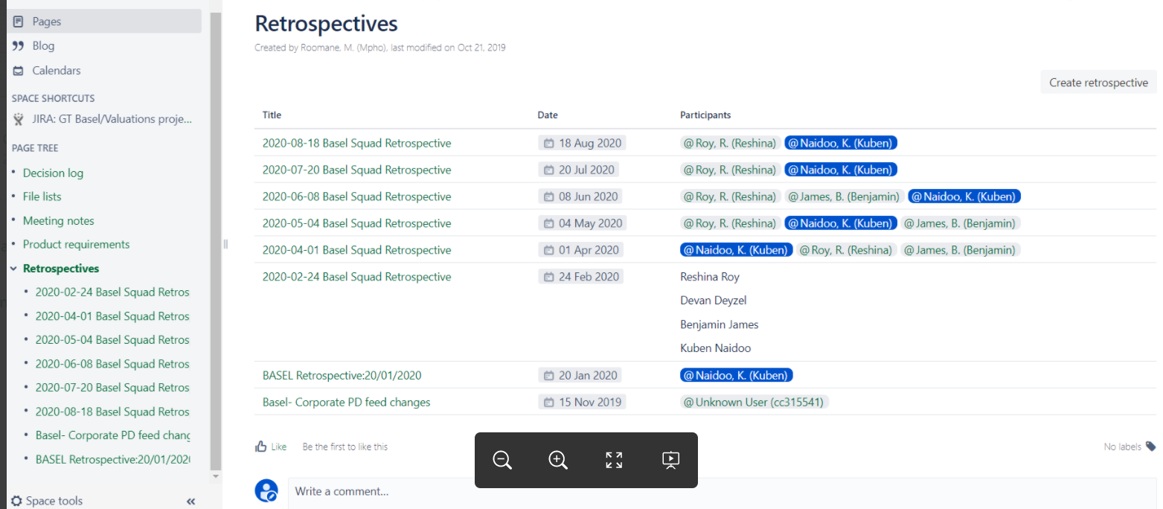Click calendar icon in 01 Apr 2020 date
Image resolution: width=1163 pixels, height=509 pixels.
549,250
